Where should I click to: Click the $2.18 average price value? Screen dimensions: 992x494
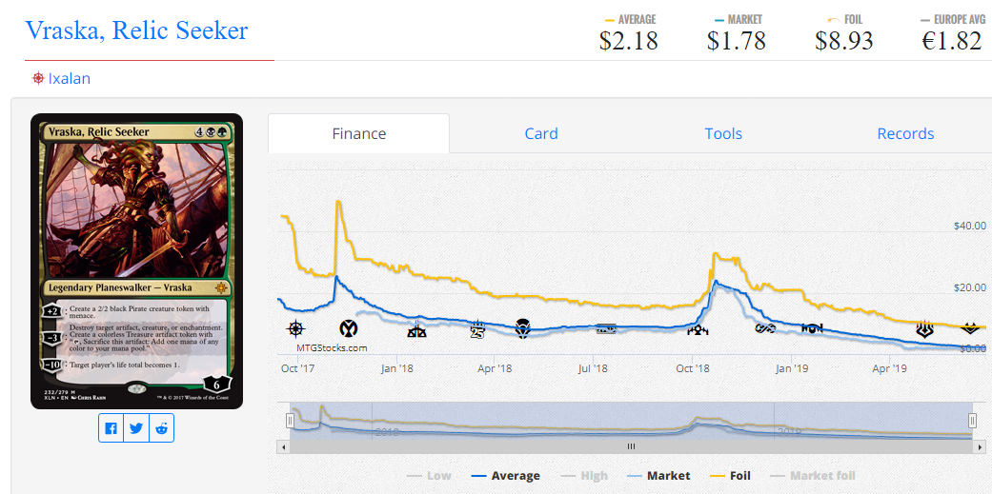tap(629, 41)
